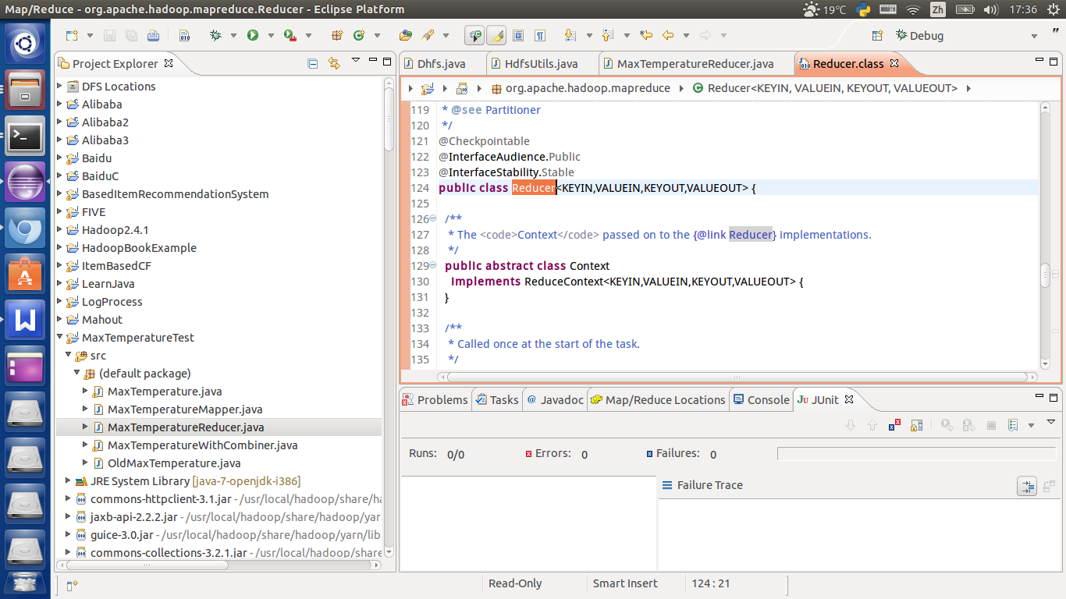Viewport: 1066px width, 599px height.
Task: Click the Run External Tools icon
Action: coord(290,36)
